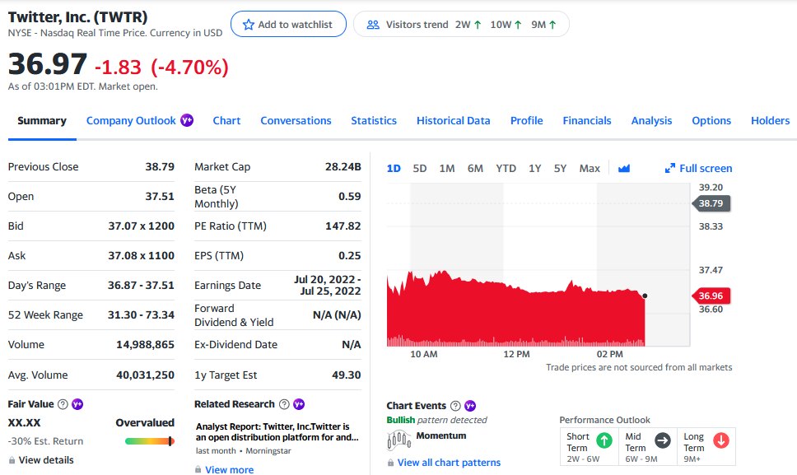Go to the Conversations tab
797x475 pixels.
tap(296, 121)
